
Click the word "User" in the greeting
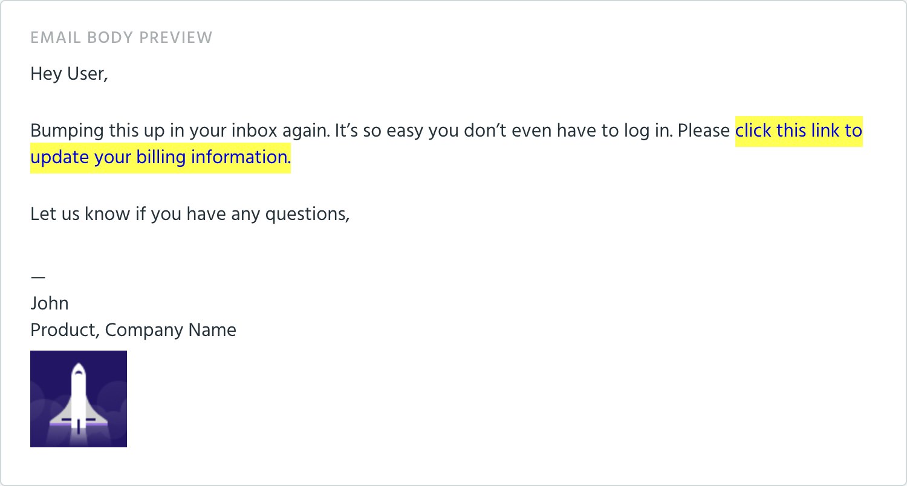(x=85, y=75)
